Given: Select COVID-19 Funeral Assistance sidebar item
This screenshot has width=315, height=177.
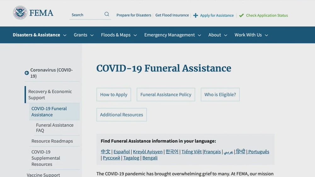Looking at the screenshot, I should pyautogui.click(x=54, y=111).
